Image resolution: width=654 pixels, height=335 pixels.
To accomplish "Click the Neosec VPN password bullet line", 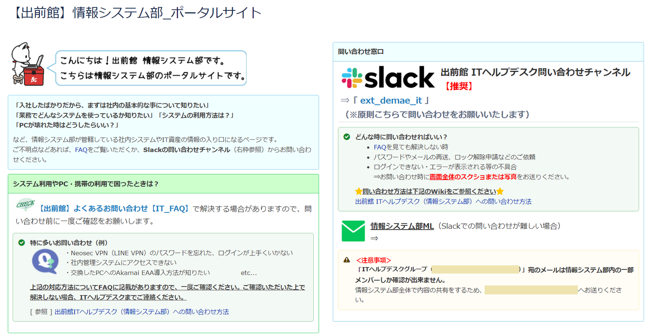I will (179, 253).
